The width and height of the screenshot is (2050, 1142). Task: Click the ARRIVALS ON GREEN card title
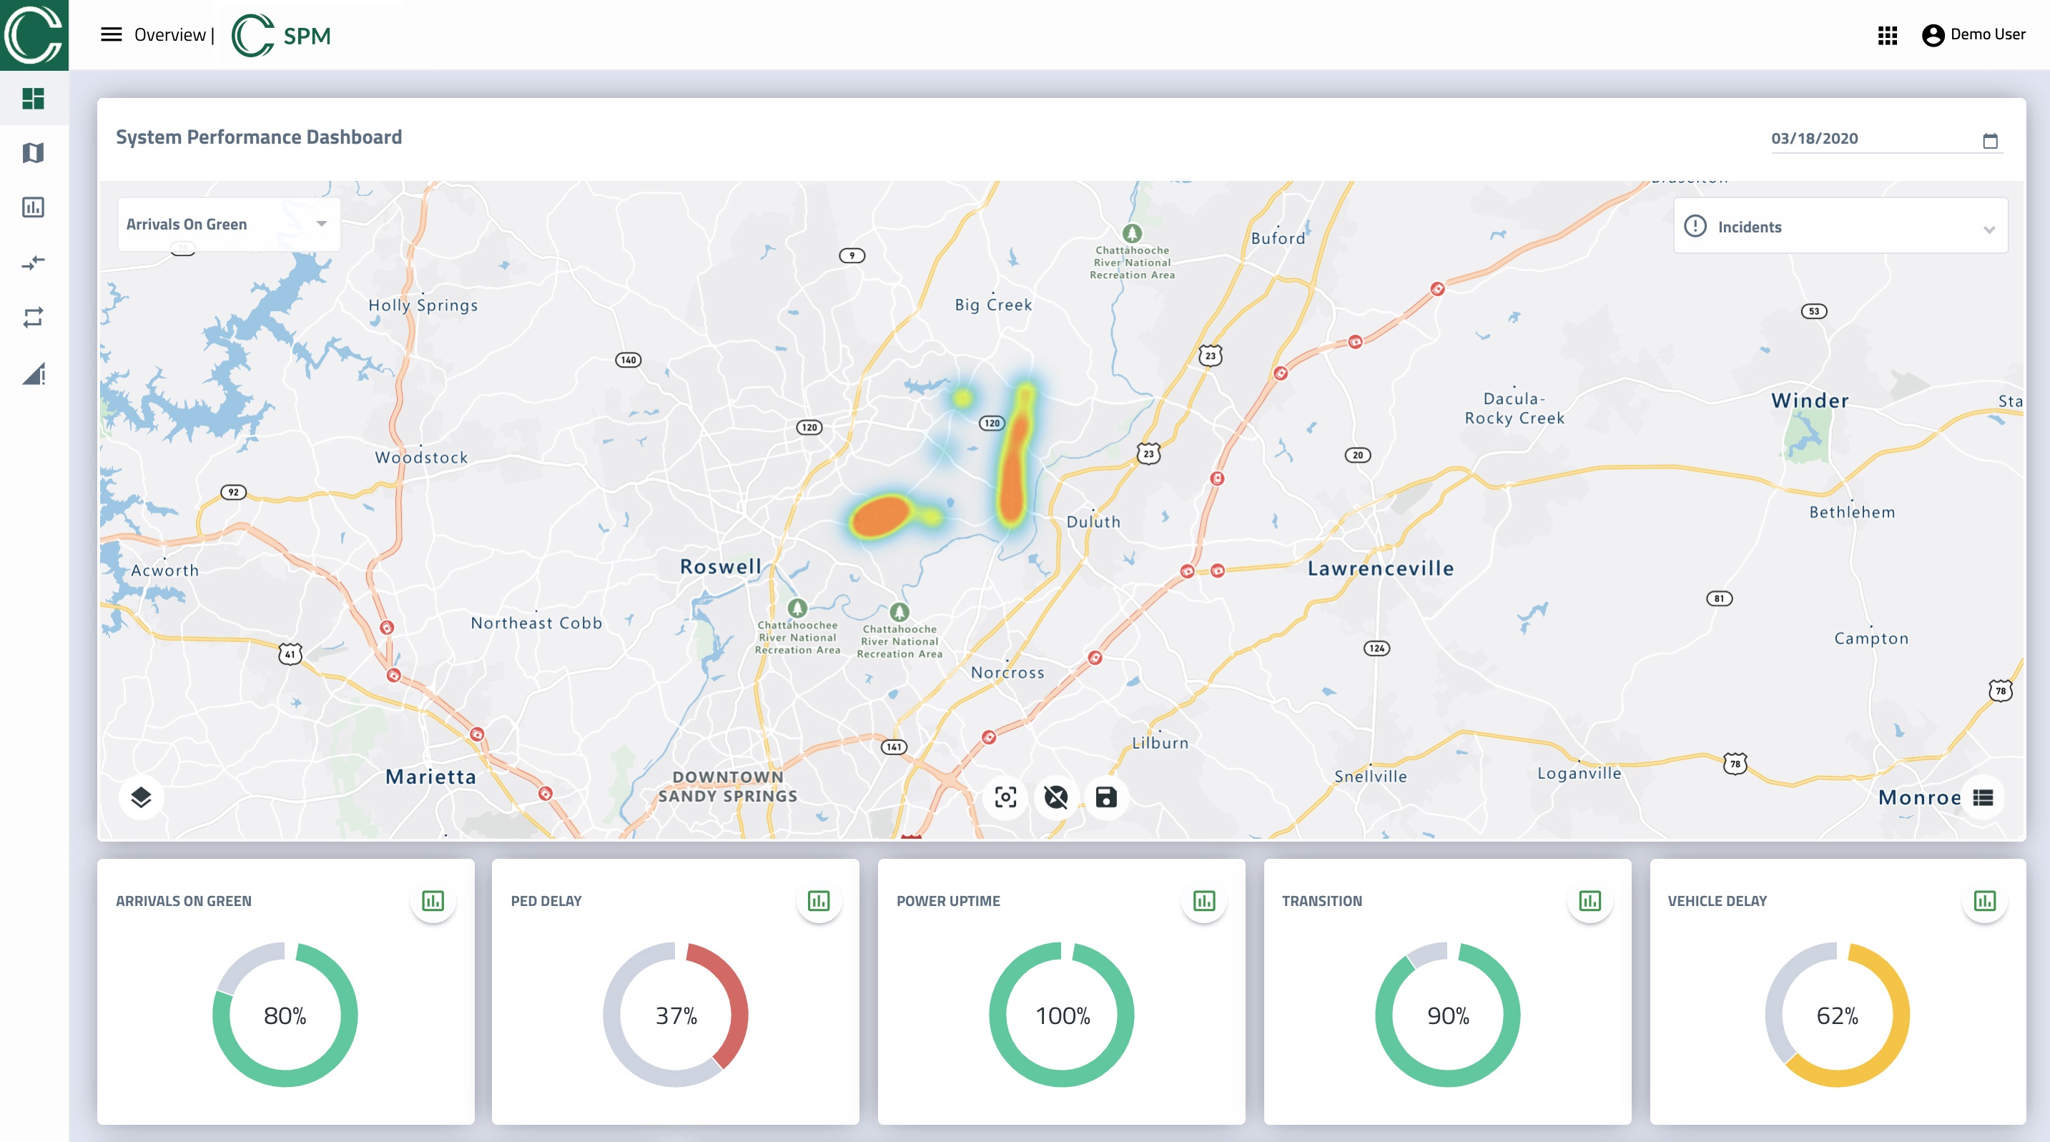(x=183, y=901)
